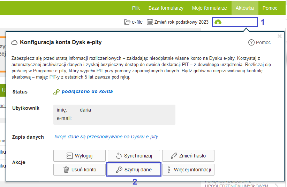Open the Pomoc menu in top bar

(270, 8)
